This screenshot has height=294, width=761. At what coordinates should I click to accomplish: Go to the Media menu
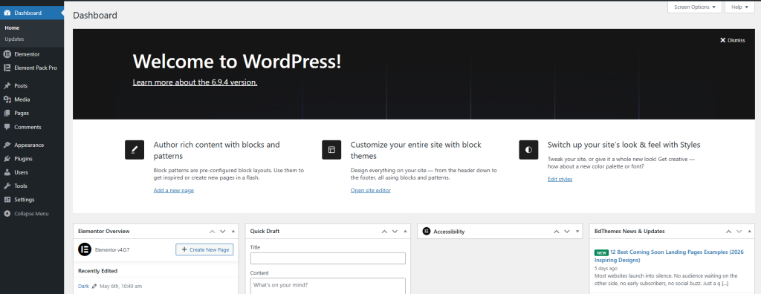point(22,99)
